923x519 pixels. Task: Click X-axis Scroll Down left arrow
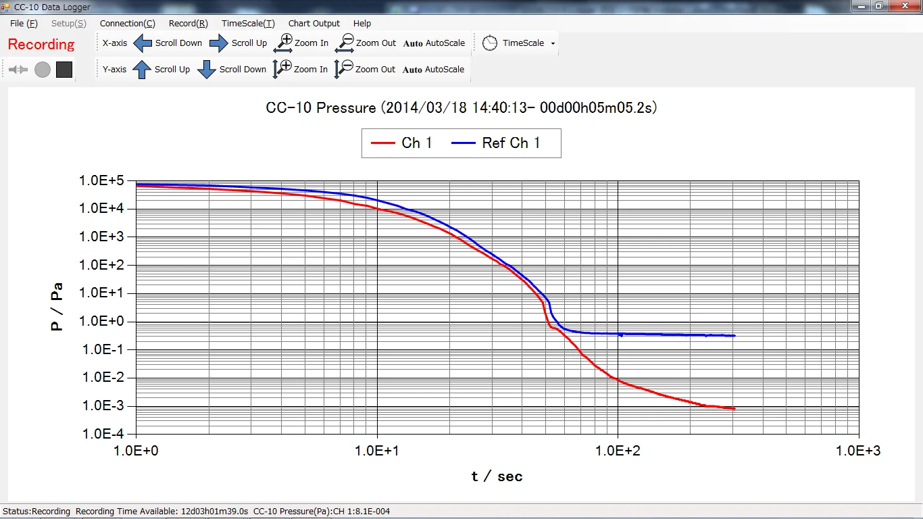tap(143, 43)
